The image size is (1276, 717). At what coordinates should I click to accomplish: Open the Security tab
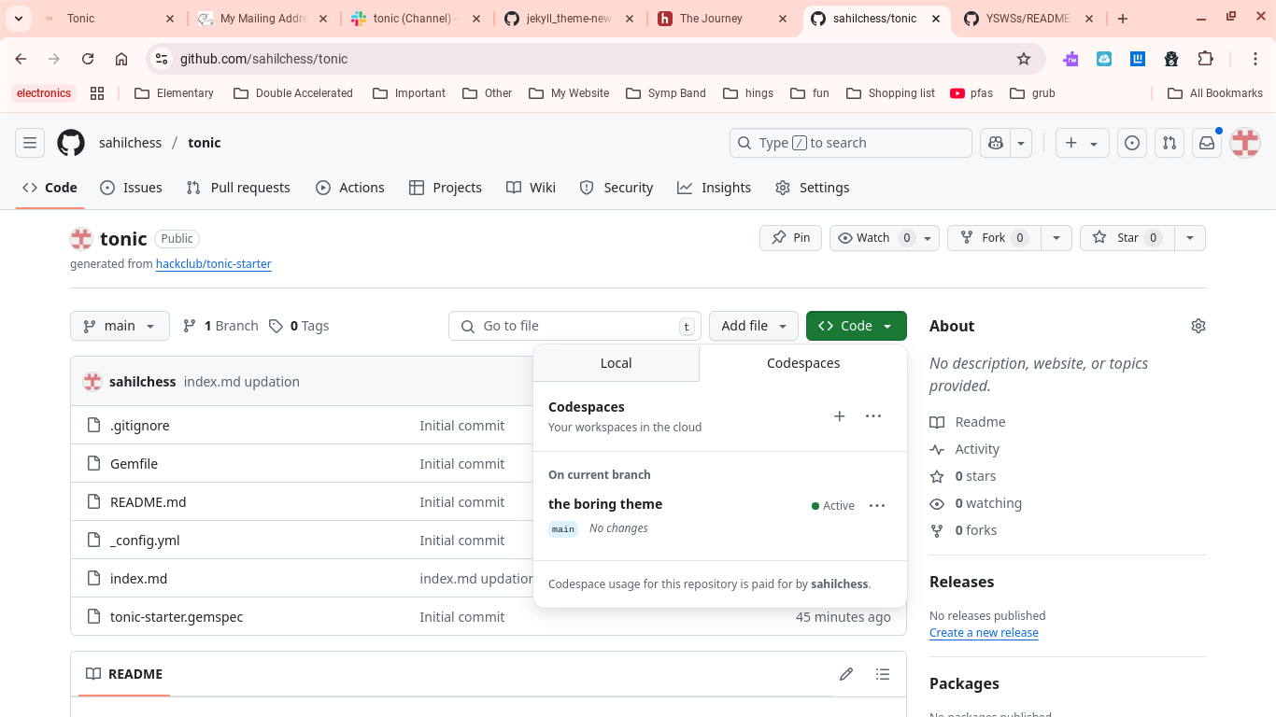pos(617,188)
